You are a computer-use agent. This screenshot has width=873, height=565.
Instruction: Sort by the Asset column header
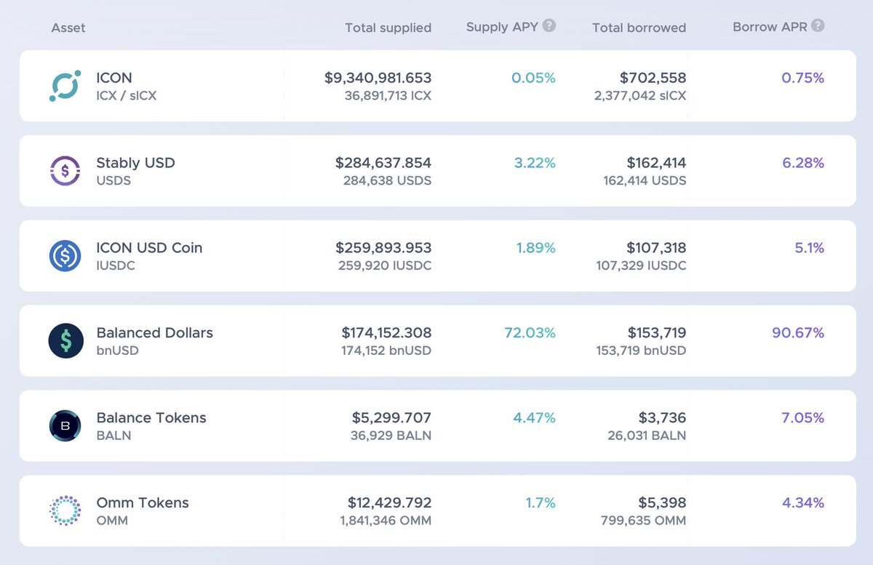pyautogui.click(x=68, y=28)
